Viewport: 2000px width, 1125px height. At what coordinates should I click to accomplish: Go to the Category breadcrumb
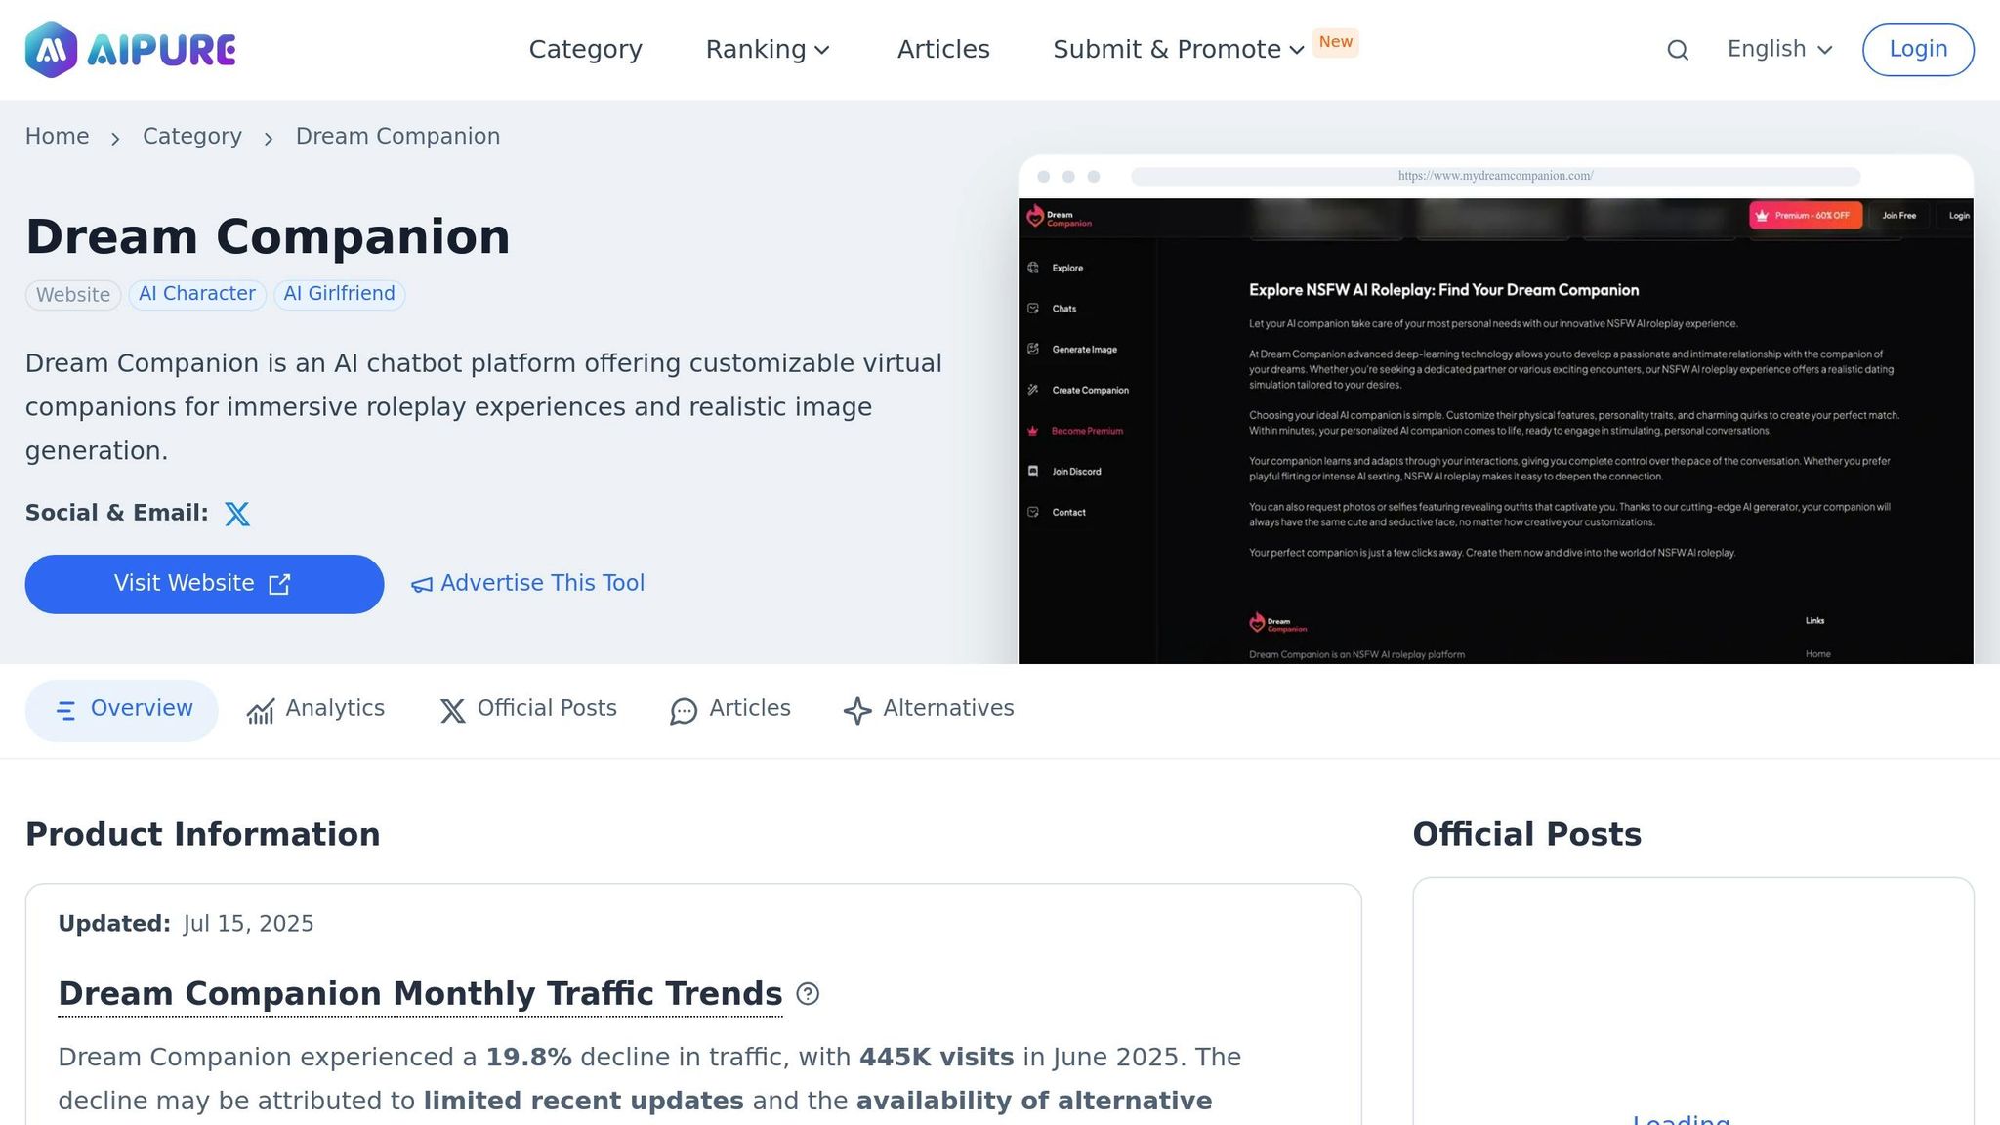192,137
